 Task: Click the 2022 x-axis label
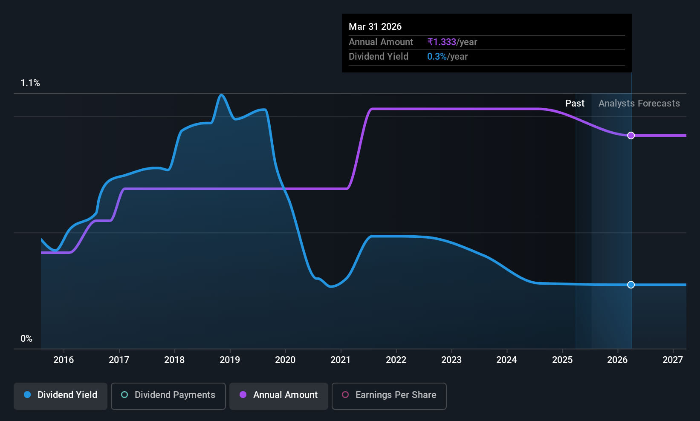coord(396,360)
